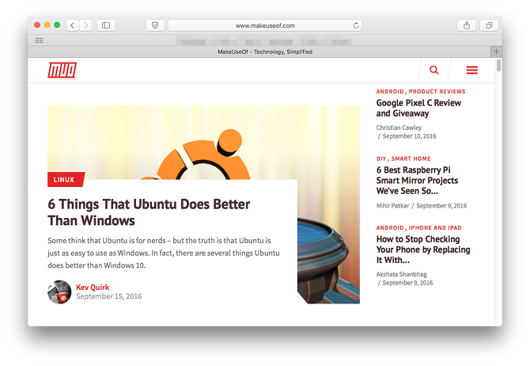Toggle the Safari sidebar button
The width and height of the screenshot is (530, 366).
click(106, 25)
